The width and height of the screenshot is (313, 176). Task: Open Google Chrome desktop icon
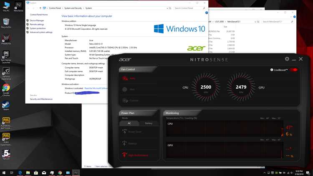[6, 90]
